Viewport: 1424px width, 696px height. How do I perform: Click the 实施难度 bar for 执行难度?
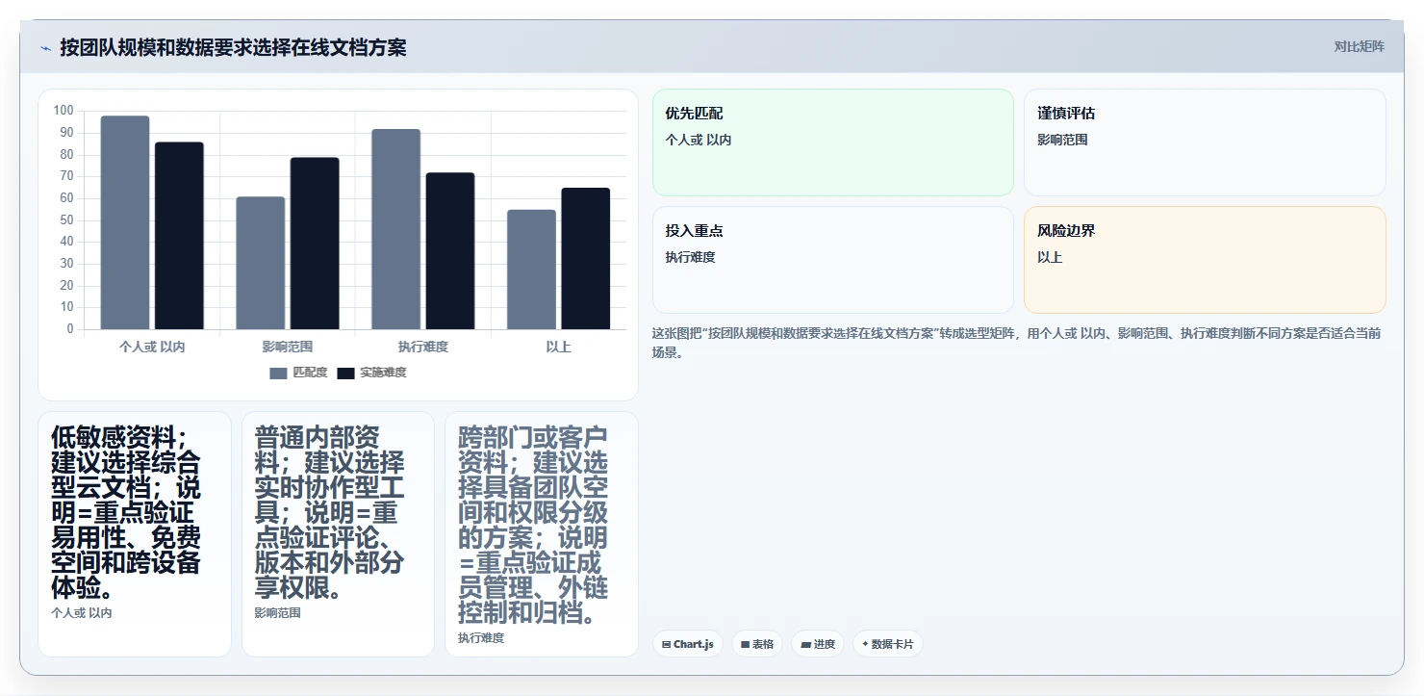point(450,251)
